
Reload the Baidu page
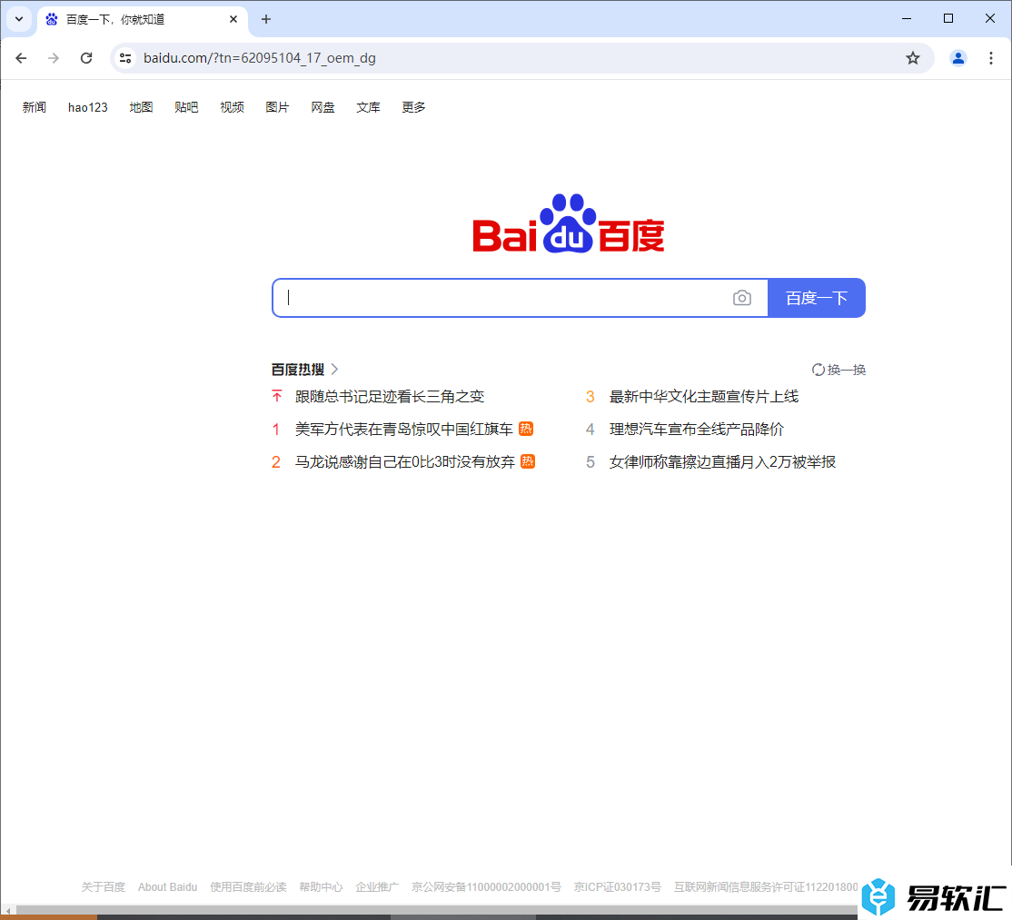pos(86,58)
